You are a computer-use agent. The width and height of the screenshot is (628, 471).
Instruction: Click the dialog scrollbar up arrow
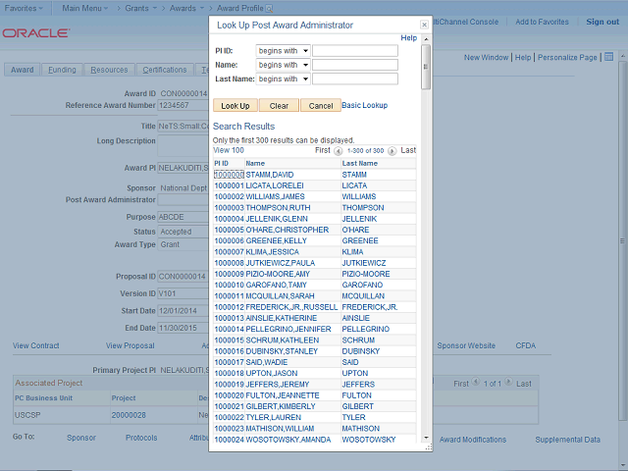click(x=426, y=39)
